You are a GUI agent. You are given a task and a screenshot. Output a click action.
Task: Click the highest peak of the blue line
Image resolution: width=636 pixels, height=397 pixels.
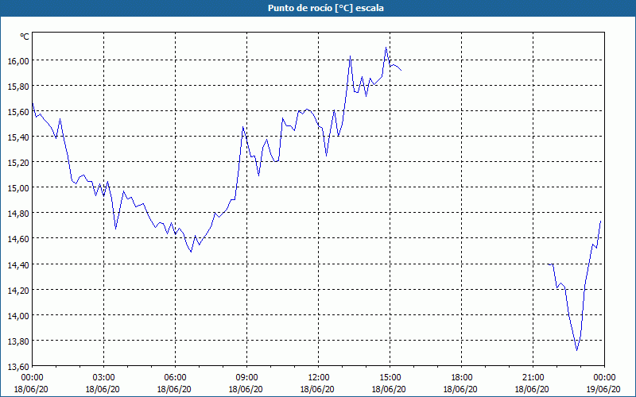point(386,48)
